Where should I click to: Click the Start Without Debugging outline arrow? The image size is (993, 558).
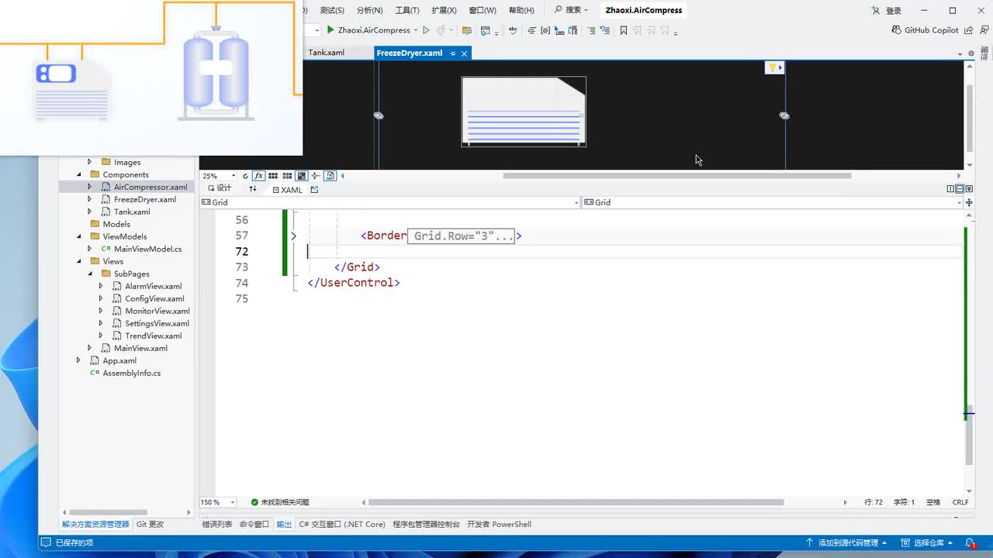[426, 30]
